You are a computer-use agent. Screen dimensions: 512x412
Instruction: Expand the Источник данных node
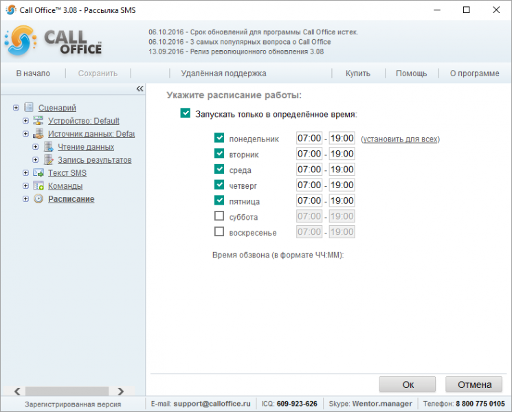pos(25,133)
